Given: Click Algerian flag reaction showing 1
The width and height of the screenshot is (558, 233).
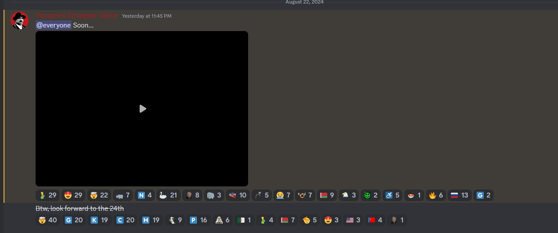Looking at the screenshot, I should click(x=243, y=220).
